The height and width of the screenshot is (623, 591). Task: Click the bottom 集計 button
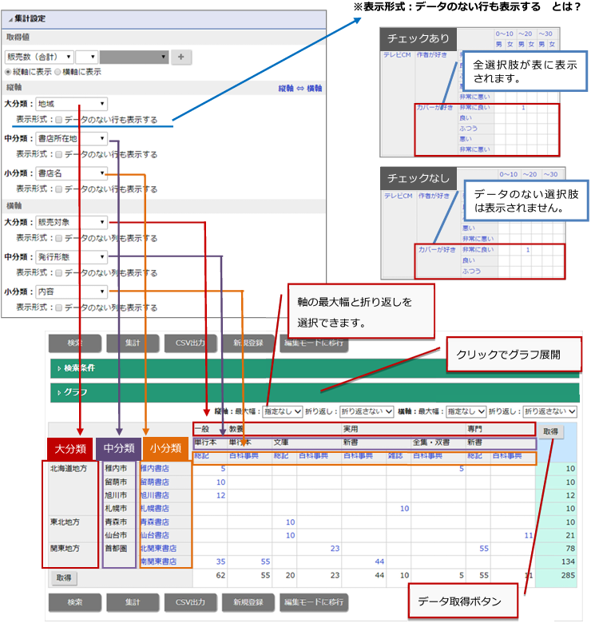pos(133,603)
